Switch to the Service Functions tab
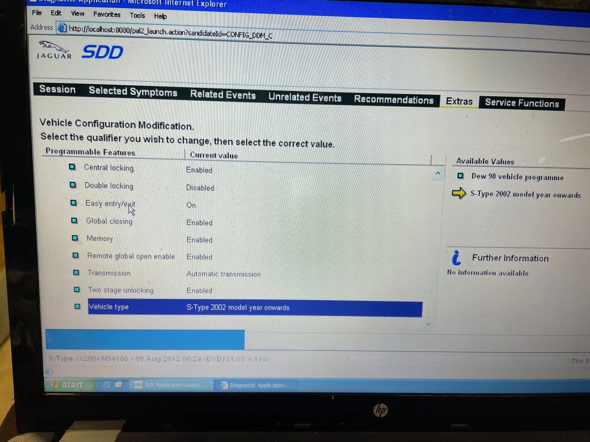 click(x=522, y=103)
